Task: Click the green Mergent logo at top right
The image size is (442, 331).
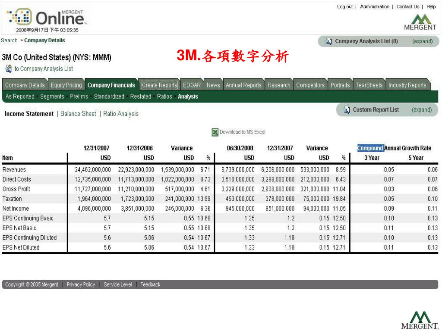Action: pos(420,22)
